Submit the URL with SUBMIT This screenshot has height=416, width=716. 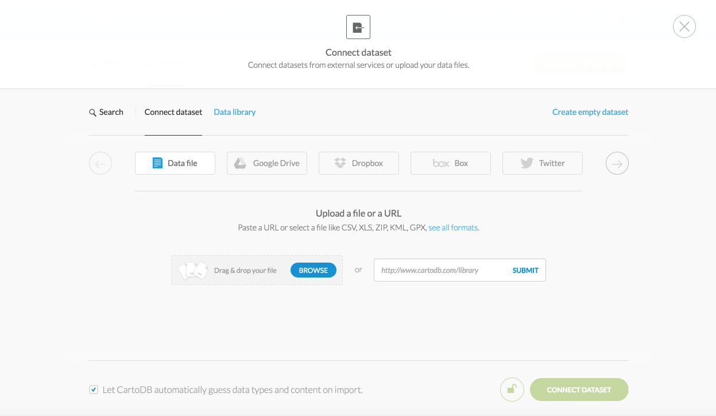coord(525,270)
